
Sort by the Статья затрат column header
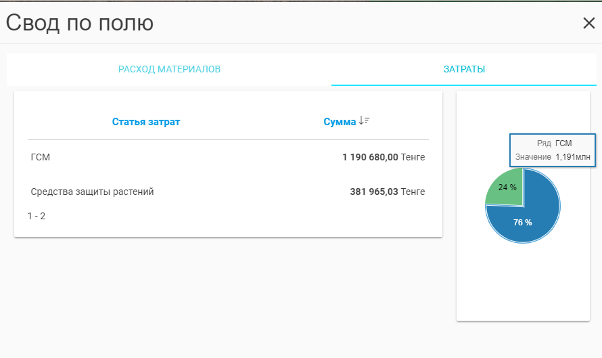pyautogui.click(x=146, y=122)
